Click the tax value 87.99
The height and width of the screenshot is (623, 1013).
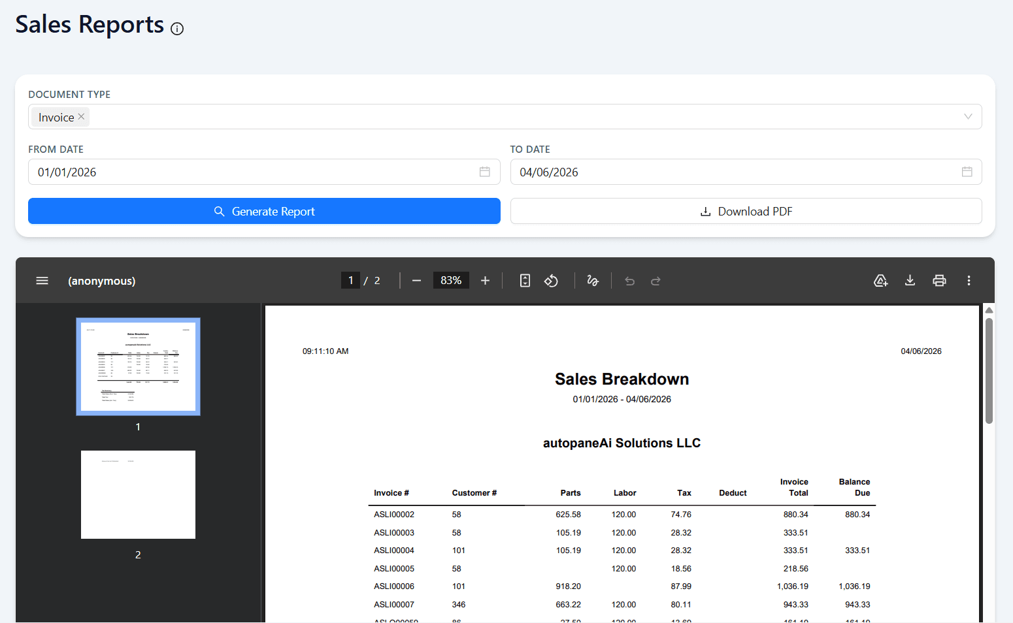[681, 586]
